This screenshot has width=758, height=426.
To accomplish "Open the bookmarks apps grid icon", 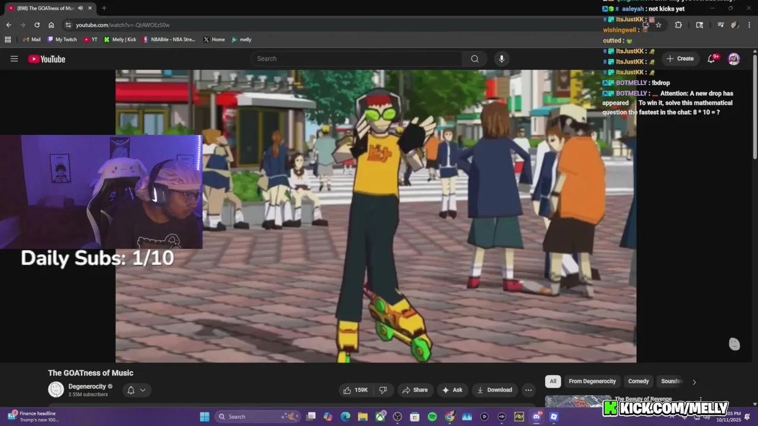I will click(8, 40).
